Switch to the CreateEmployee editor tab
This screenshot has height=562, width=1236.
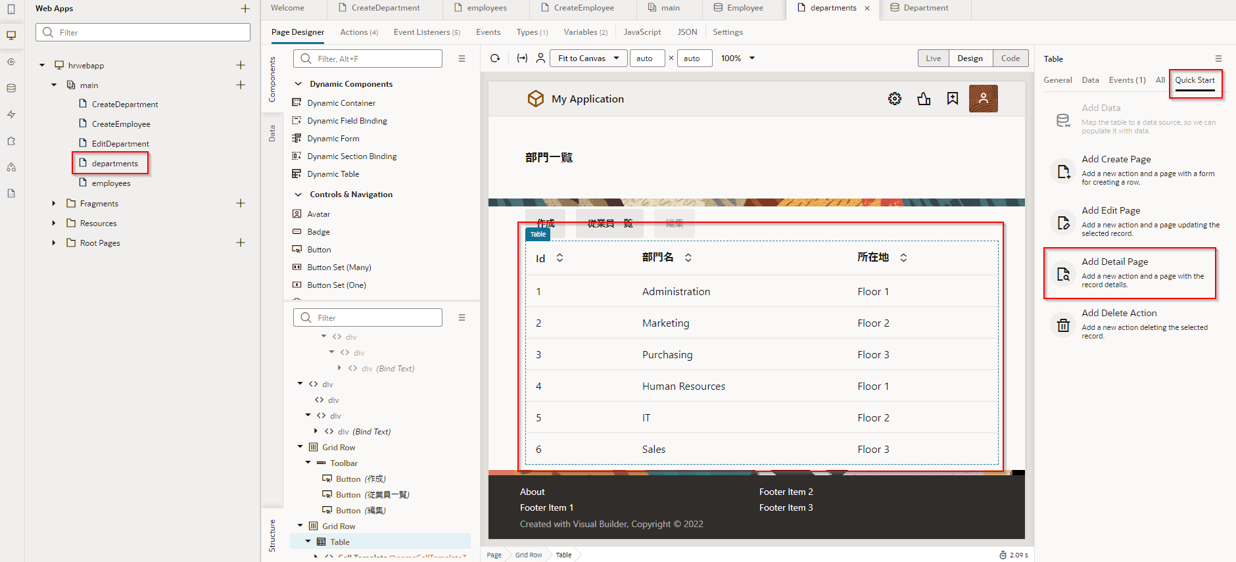[x=583, y=8]
